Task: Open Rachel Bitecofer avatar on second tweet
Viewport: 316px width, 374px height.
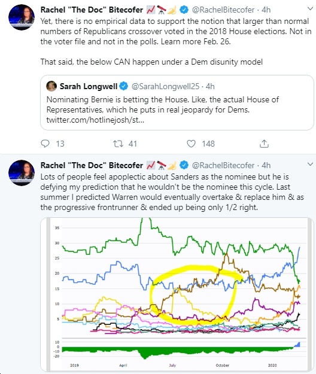Action: click(x=22, y=173)
